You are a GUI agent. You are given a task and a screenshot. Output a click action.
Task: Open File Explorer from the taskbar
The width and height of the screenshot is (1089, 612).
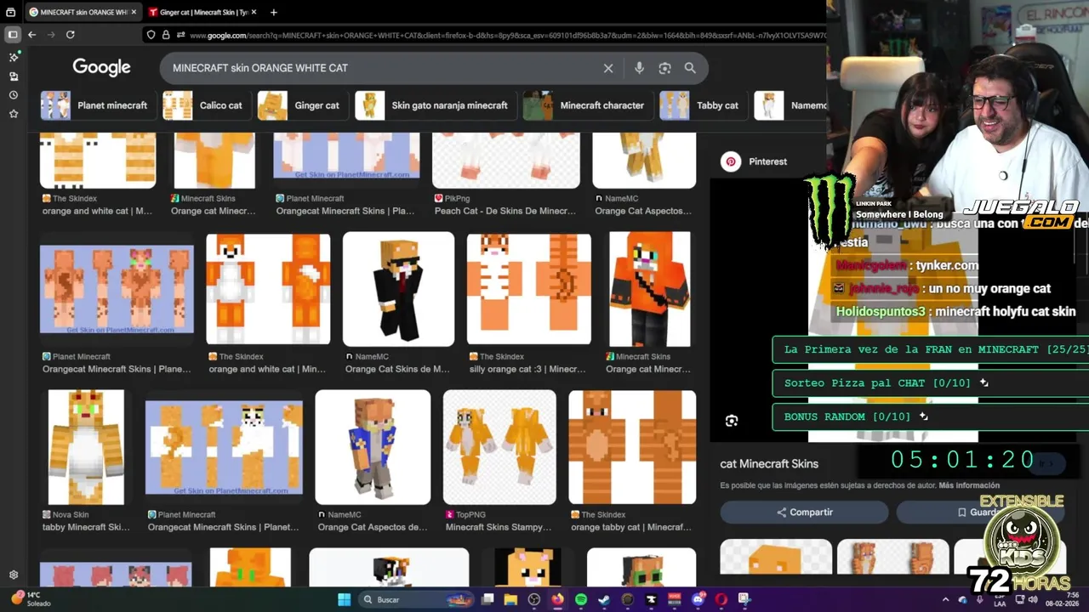coord(510,599)
